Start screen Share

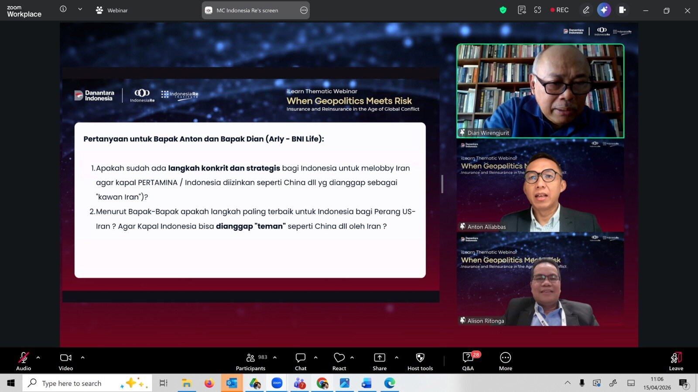(380, 361)
